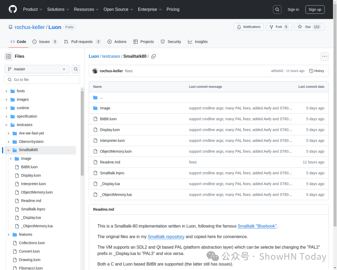The image size is (337, 270).
Task: Open the three-dots more options button
Action: click(324, 57)
